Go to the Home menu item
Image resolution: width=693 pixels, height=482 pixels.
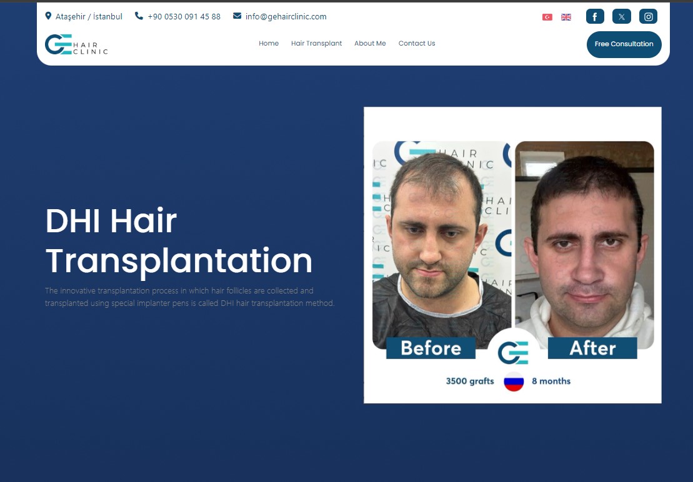[x=269, y=44]
